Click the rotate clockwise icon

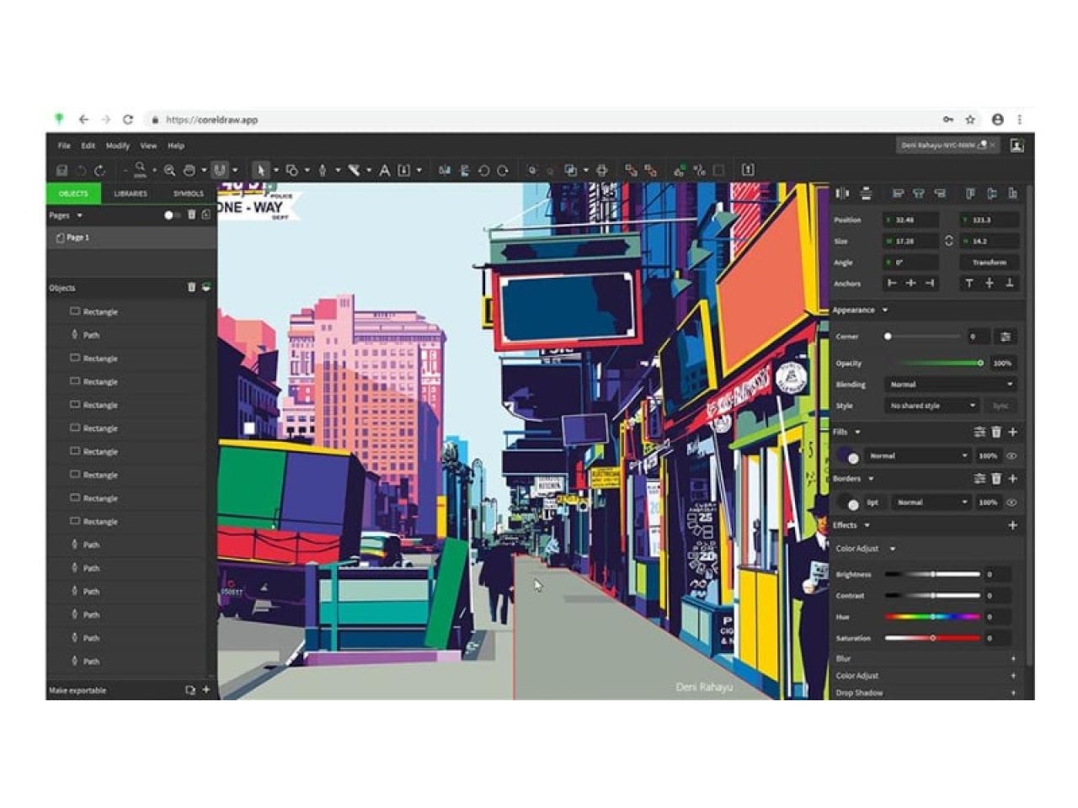(x=503, y=170)
